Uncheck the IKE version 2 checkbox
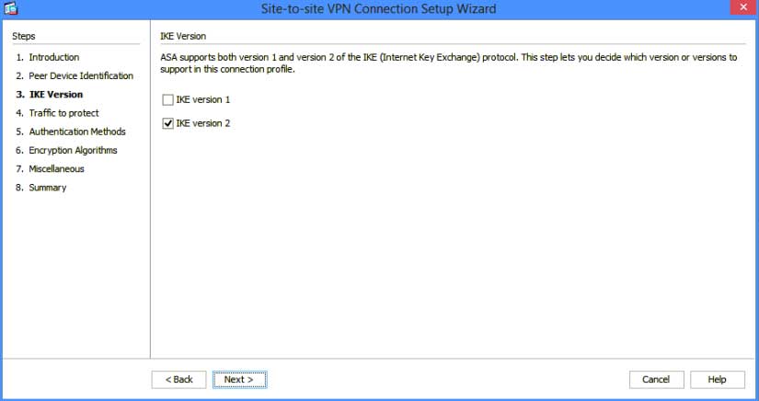The image size is (759, 401). [168, 123]
